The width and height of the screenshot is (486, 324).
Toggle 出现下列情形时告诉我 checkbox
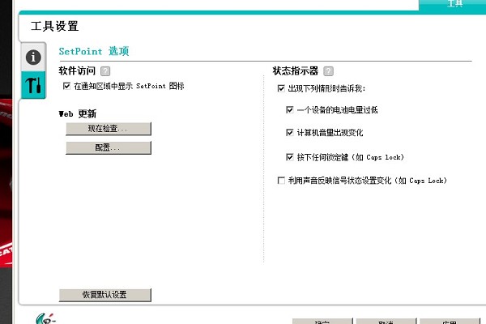281,88
